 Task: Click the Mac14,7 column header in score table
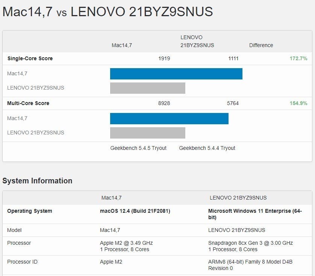point(121,45)
